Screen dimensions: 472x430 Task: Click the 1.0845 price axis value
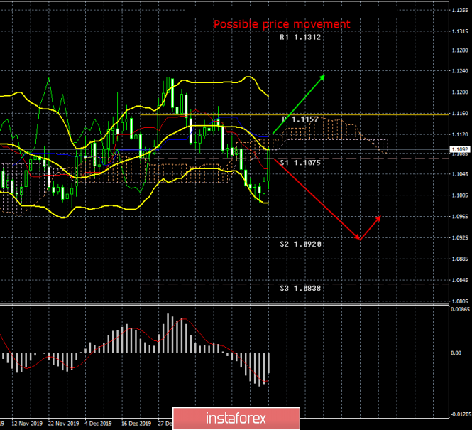click(x=460, y=280)
